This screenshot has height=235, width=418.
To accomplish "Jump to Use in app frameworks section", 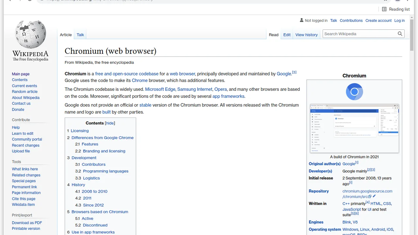I will [93, 232].
